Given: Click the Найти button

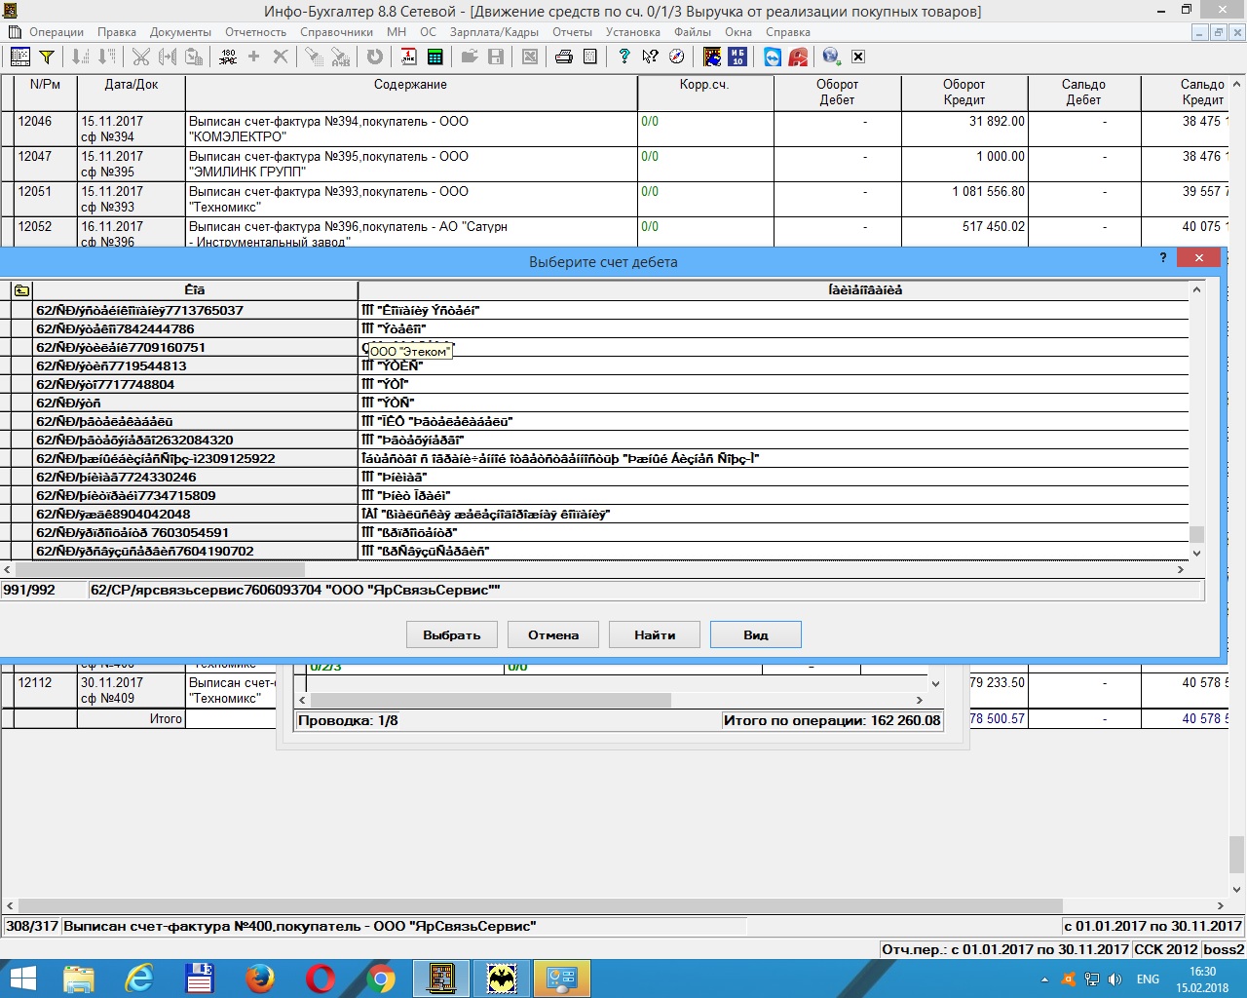Looking at the screenshot, I should point(655,634).
